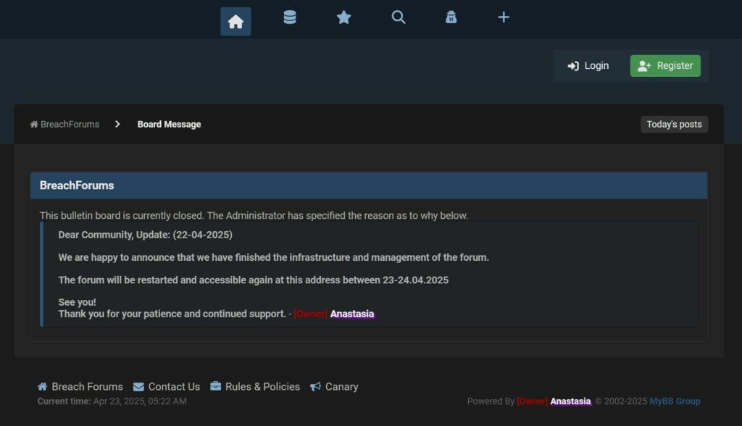
Task: Open search via the magnifying glass icon
Action: [x=398, y=17]
